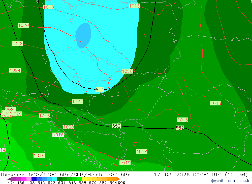Screen dimensions: 252x184
Task: Select the dark blue legend color swatch
Action: (34, 179)
